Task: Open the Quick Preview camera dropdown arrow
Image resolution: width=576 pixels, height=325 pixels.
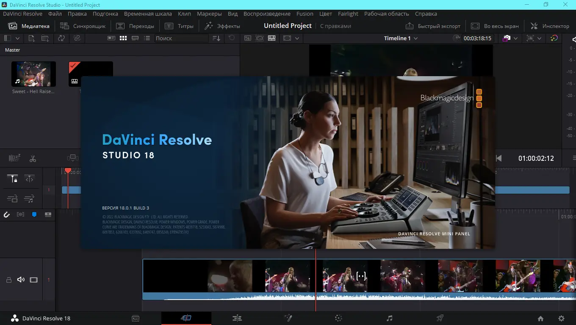Action: [515, 38]
